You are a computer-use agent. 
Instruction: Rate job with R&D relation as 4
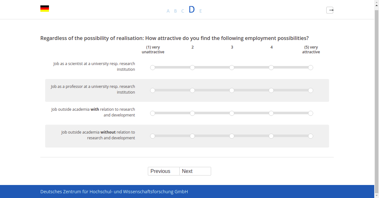(x=271, y=113)
